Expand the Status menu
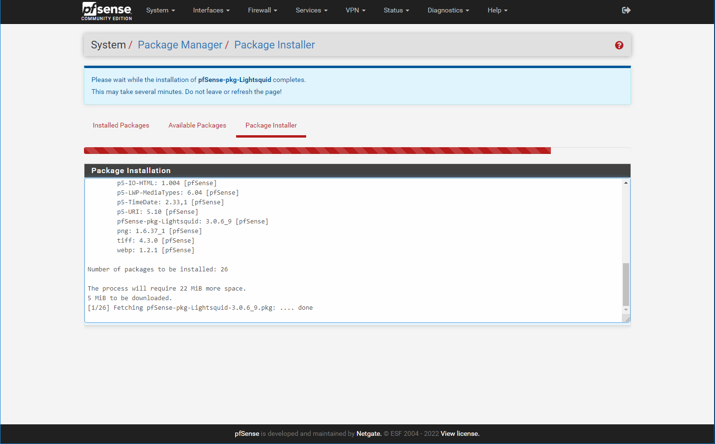 point(396,10)
